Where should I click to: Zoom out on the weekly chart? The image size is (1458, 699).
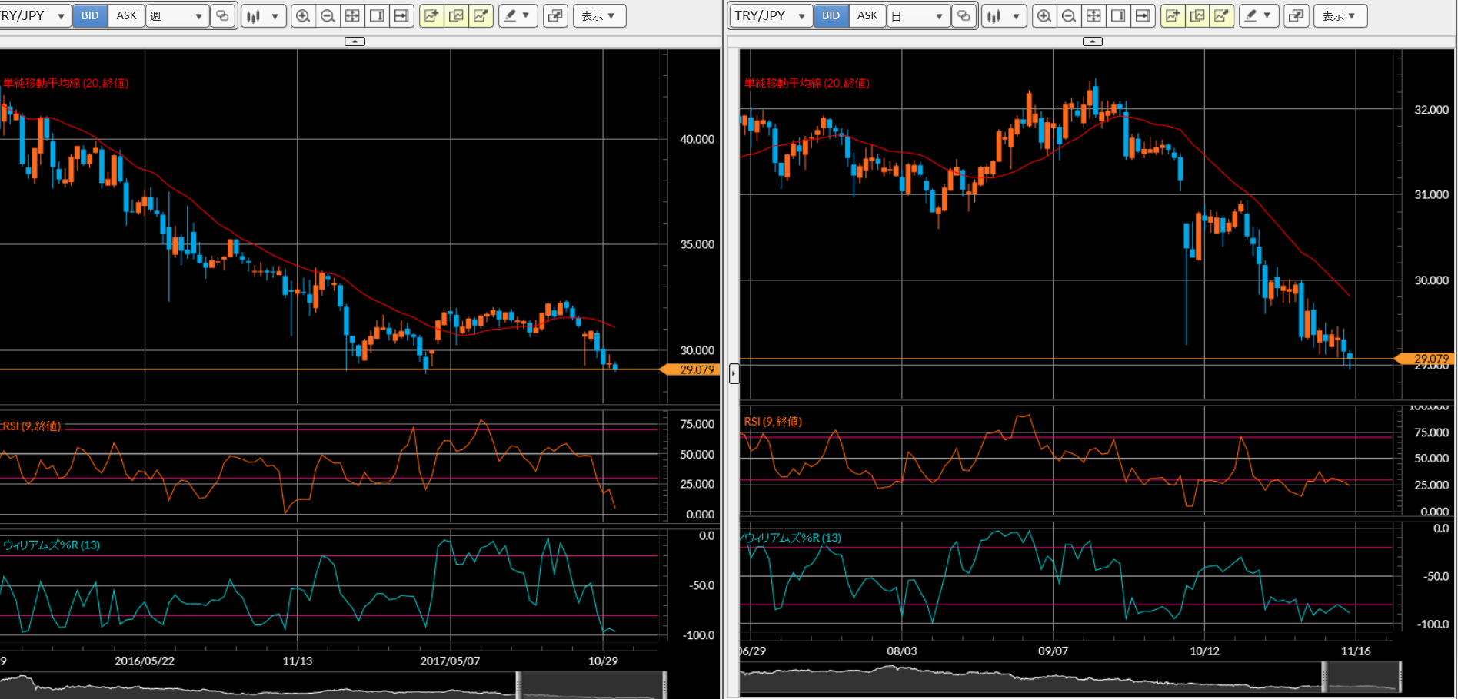click(328, 15)
